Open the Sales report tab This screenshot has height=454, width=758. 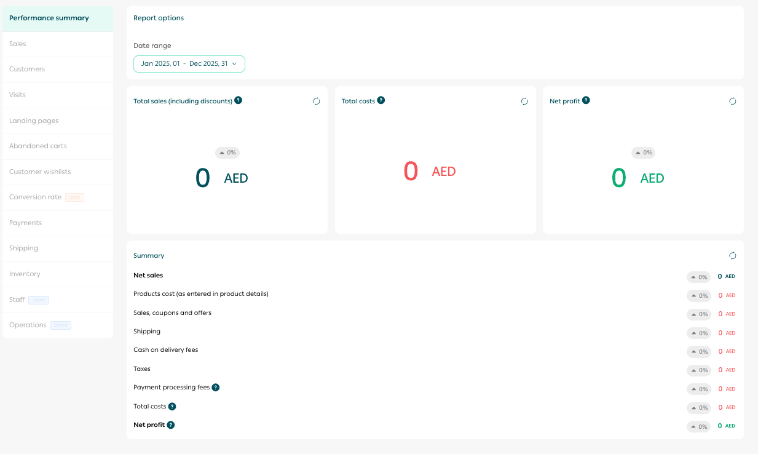click(x=18, y=44)
